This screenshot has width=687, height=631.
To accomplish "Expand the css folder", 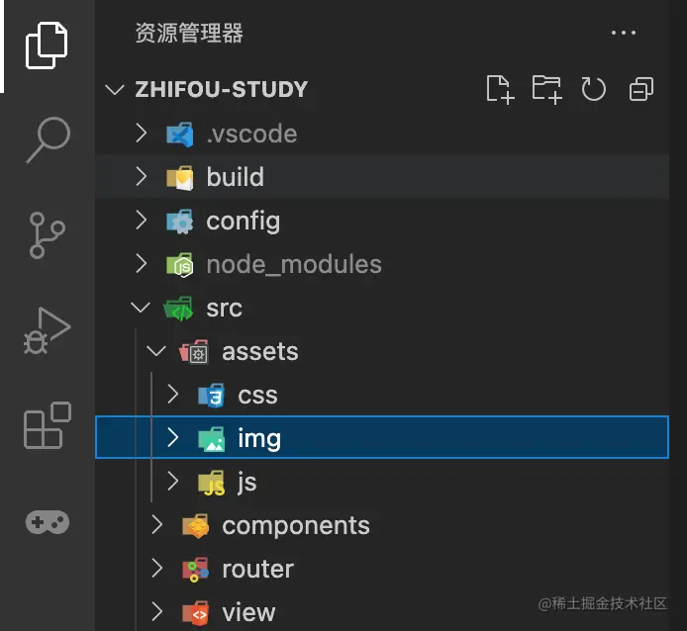I will click(x=173, y=394).
